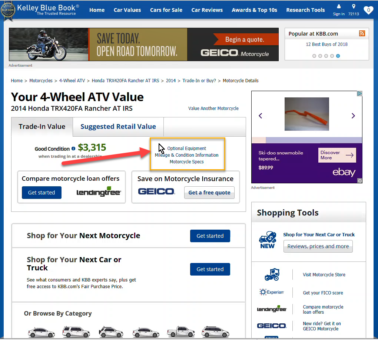Screen dimensions: 378x340
Task: Click the AdChoices icon on eBay ad
Action: pos(359,93)
